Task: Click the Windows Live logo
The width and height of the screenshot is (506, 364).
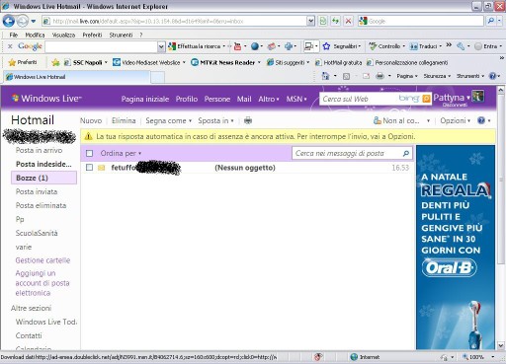Action: 46,99
